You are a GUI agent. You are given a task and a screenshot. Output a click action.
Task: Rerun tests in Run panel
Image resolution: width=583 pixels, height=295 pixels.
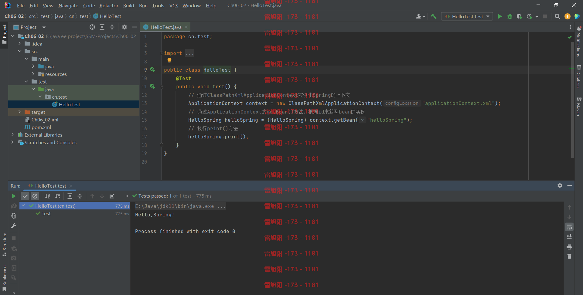click(14, 196)
